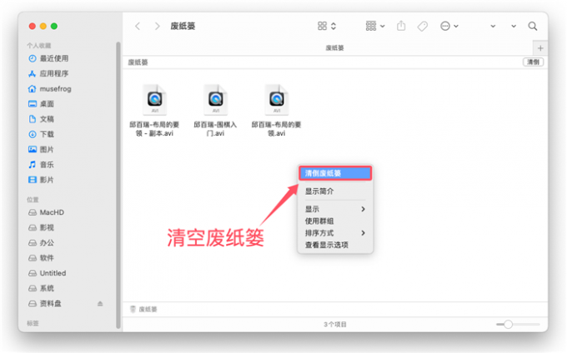Select 应用程序 in the sidebar
The image size is (567, 353).
[53, 73]
